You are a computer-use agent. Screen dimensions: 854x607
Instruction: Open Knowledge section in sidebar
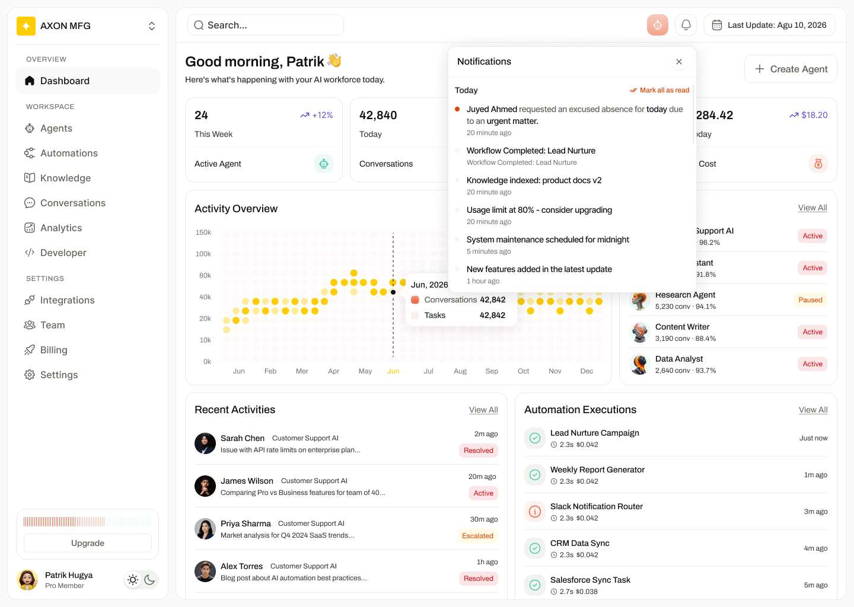coord(88,178)
